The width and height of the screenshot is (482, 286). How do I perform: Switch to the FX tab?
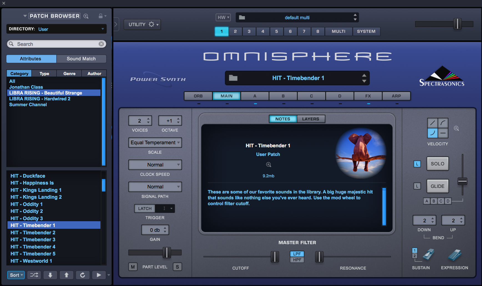pos(368,96)
